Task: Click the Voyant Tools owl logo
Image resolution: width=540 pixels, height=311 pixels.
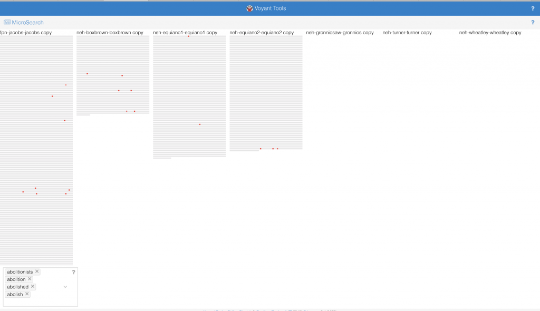Action: 249,8
